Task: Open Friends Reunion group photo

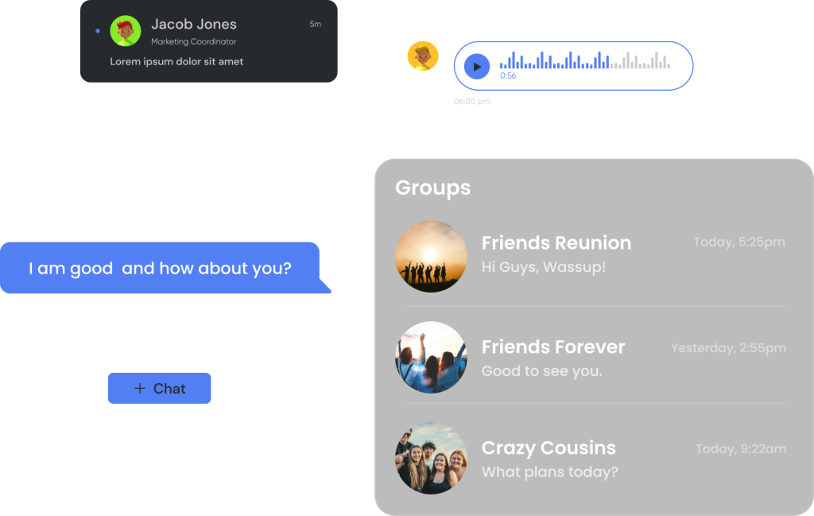Action: [x=431, y=257]
